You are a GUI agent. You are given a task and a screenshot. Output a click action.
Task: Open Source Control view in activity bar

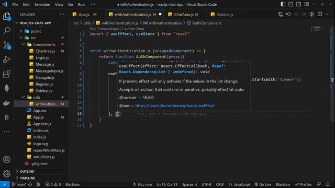point(7,45)
